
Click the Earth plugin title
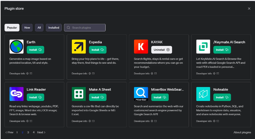tap(31, 42)
